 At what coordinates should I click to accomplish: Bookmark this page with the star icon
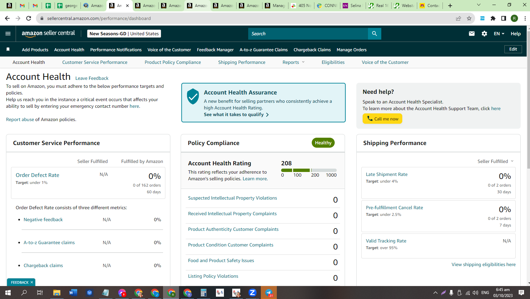469,18
